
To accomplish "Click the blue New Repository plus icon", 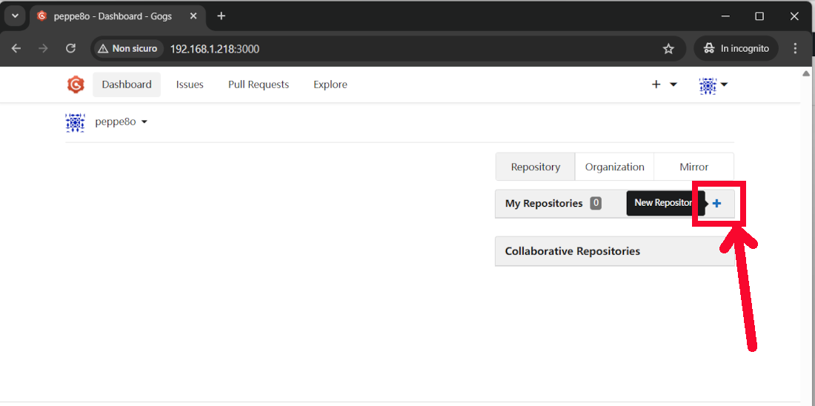I will tap(716, 203).
